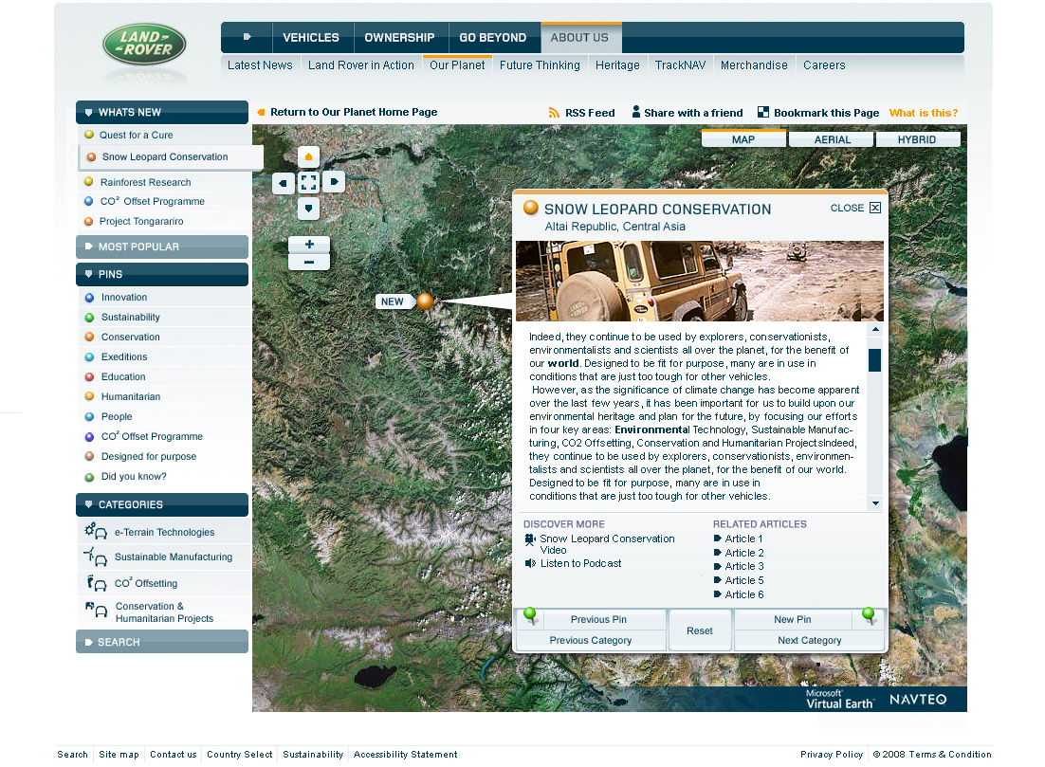
Task: Pan the map up arrow
Action: 308,156
